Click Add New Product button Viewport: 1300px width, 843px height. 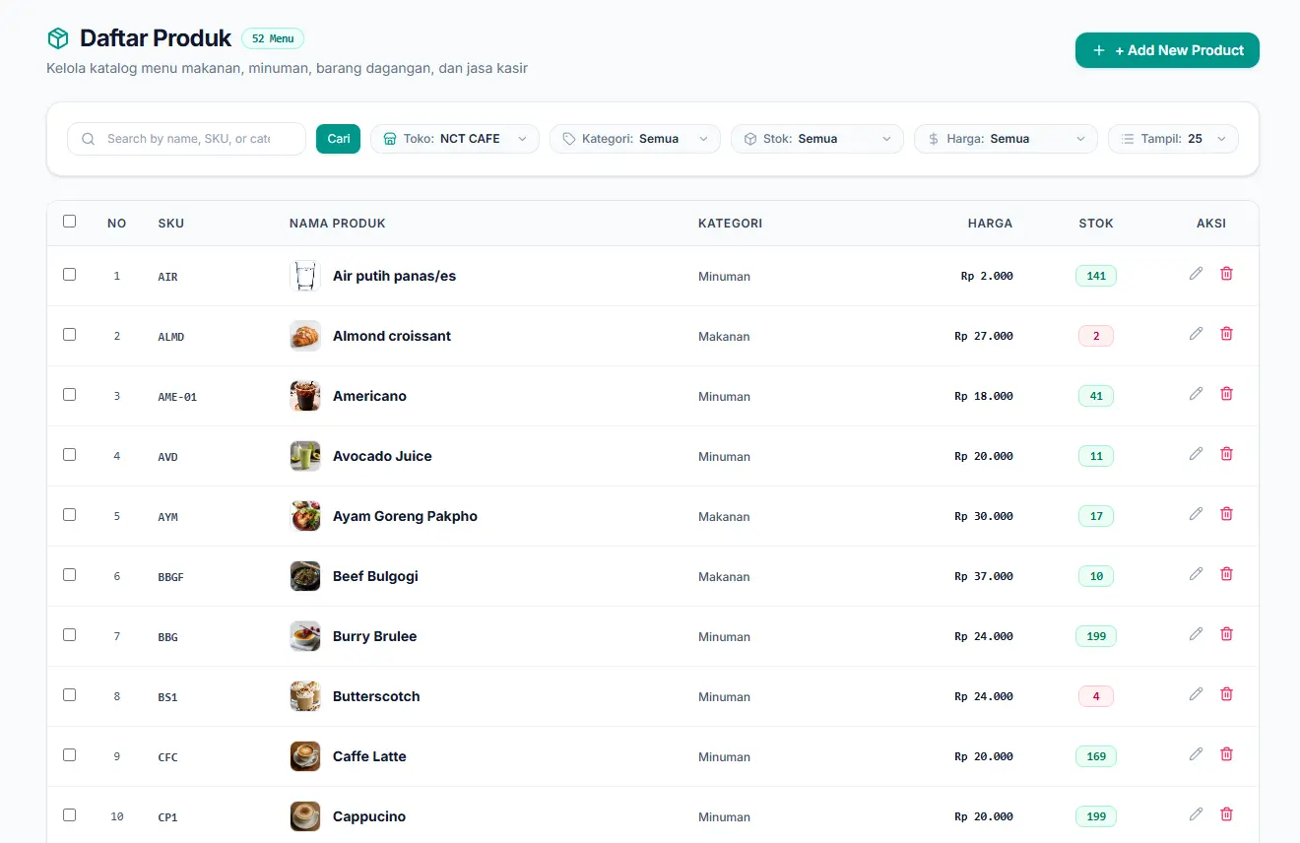coord(1167,50)
